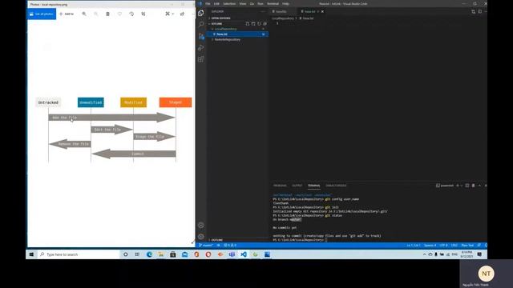Image resolution: width=513 pixels, height=288 pixels.
Task: Open the Selection menu in VS Code
Action: pyautogui.click(x=229, y=3)
